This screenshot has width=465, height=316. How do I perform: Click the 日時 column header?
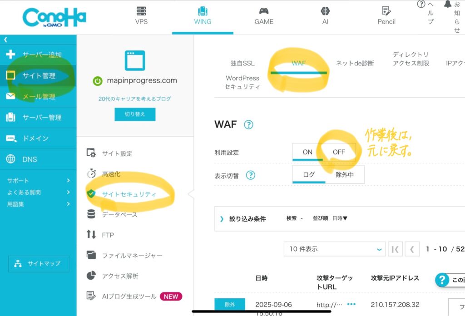pos(262,278)
